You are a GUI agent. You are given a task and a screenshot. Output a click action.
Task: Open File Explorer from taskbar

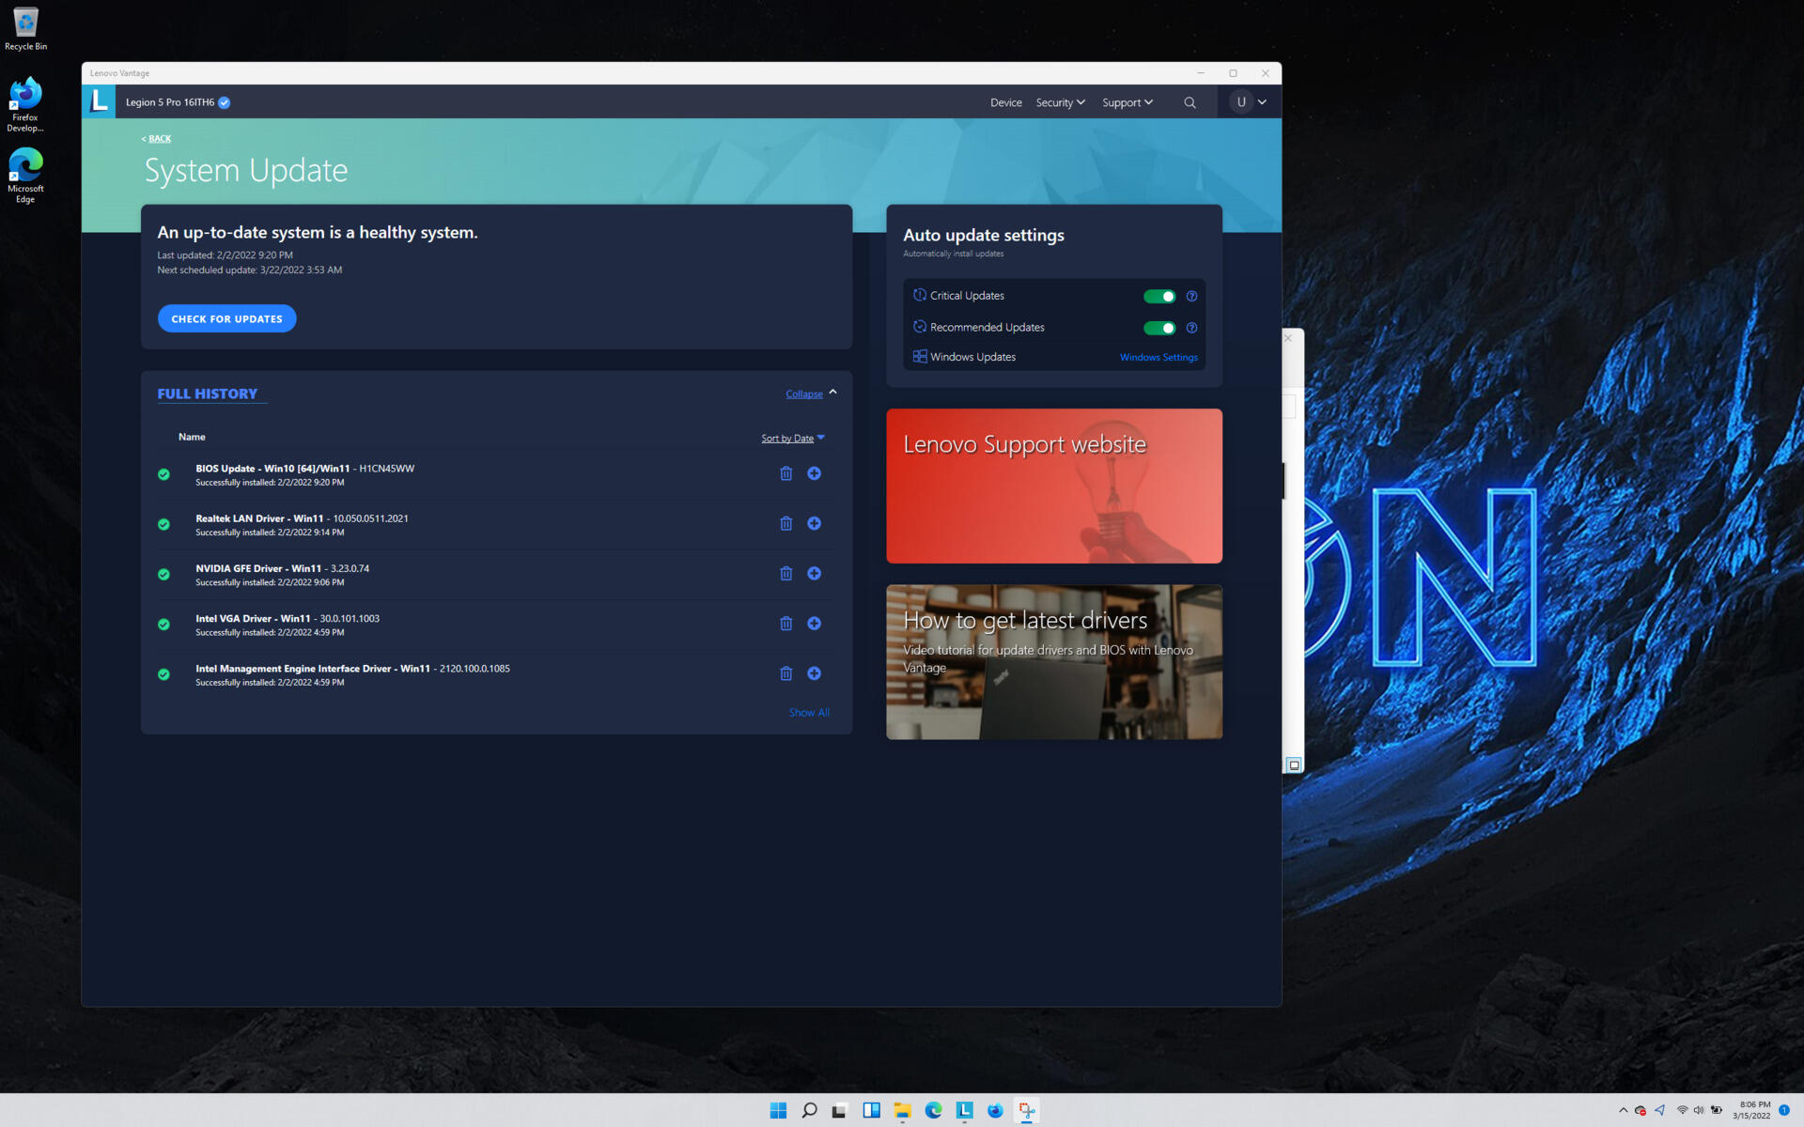[x=902, y=1110]
